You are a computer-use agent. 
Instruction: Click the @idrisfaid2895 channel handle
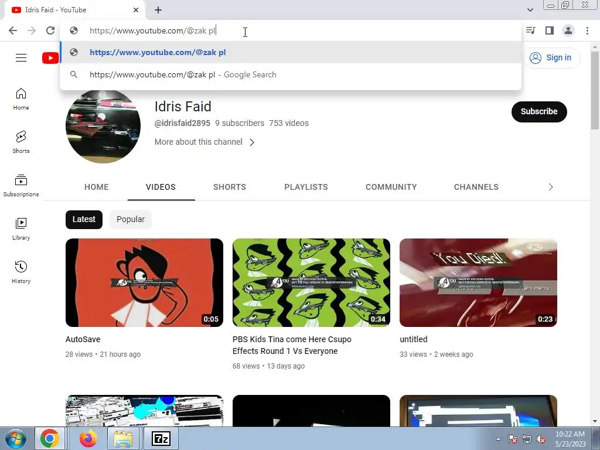(182, 123)
